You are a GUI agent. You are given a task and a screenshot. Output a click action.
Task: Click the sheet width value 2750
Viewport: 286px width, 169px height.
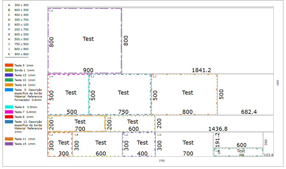[x=162, y=161]
